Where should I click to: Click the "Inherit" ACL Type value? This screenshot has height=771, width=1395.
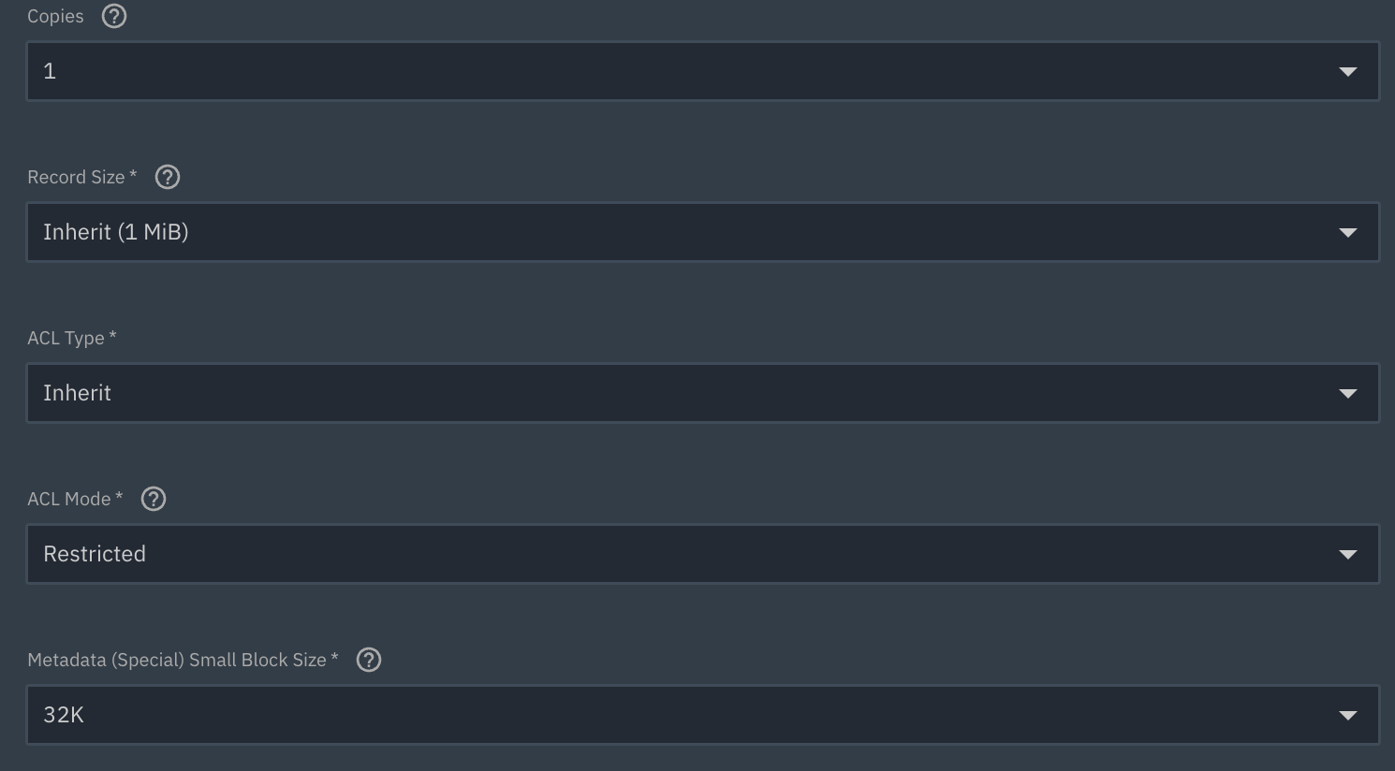point(77,393)
